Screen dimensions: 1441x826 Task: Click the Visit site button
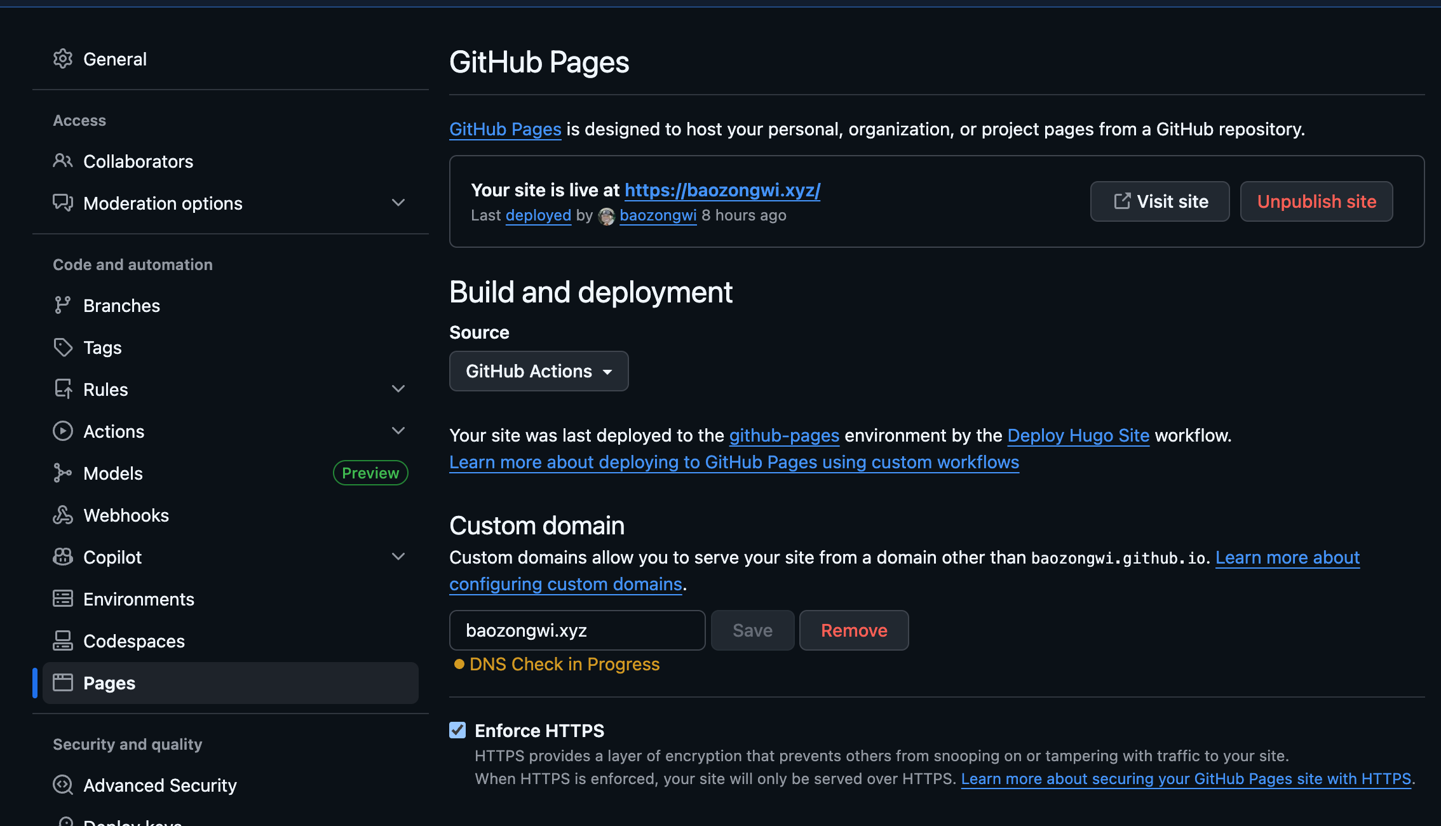pyautogui.click(x=1160, y=201)
